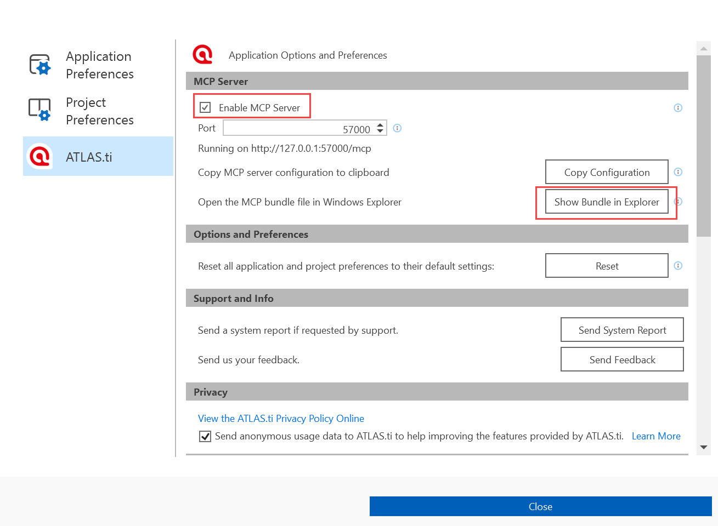Click the MCP Server section header
718x526 pixels.
(x=437, y=81)
